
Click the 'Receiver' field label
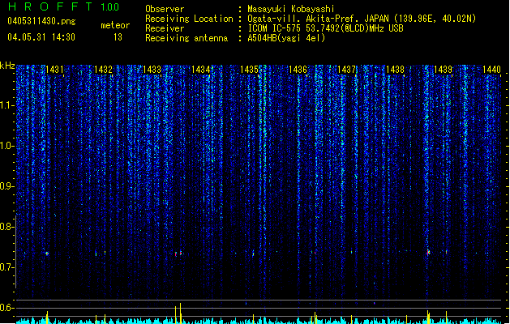click(165, 28)
